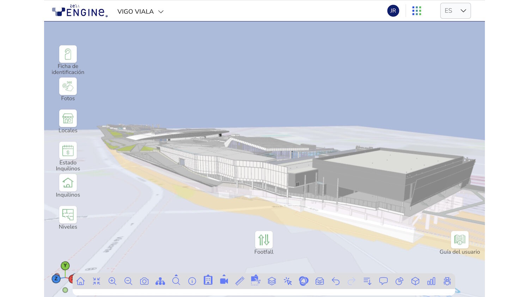The image size is (529, 297).
Task: Toggle the layers stack icon
Action: click(x=272, y=281)
